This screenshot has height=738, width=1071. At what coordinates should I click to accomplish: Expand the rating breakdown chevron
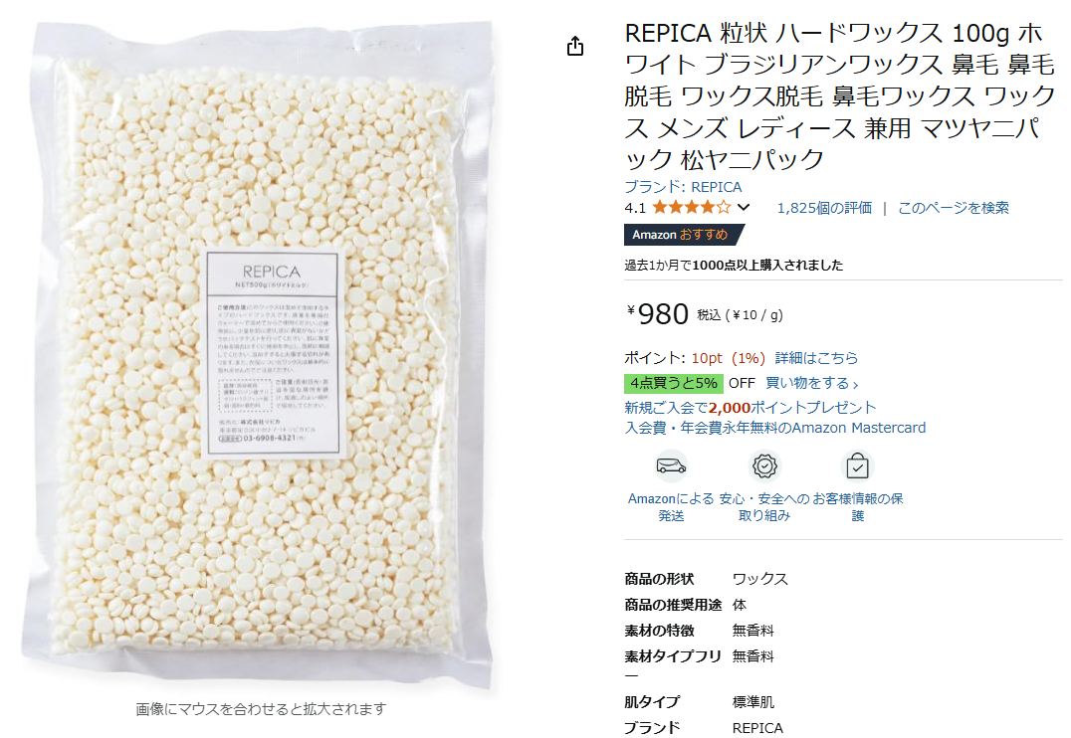tap(744, 208)
